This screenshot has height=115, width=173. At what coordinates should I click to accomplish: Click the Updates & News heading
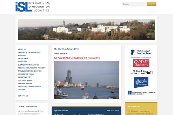coord(61,110)
